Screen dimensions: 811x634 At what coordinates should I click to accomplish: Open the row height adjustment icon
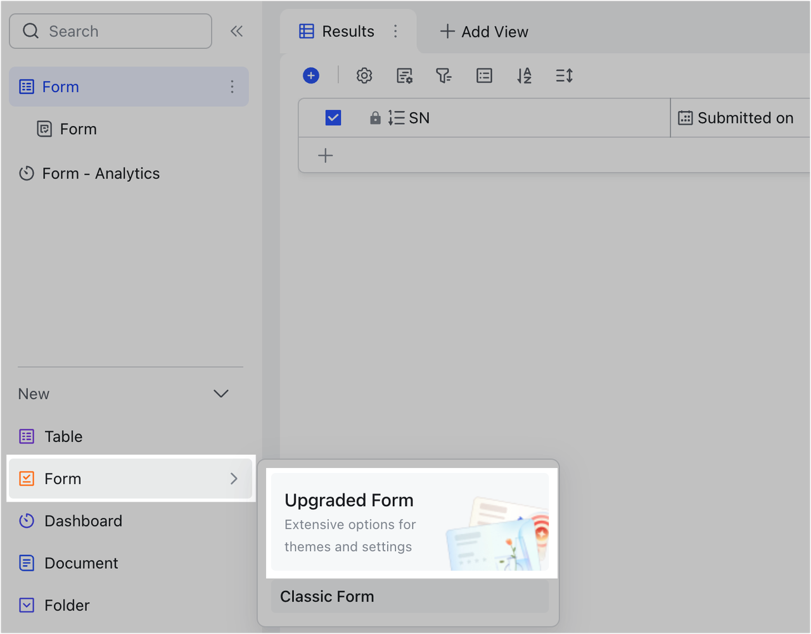tap(564, 75)
